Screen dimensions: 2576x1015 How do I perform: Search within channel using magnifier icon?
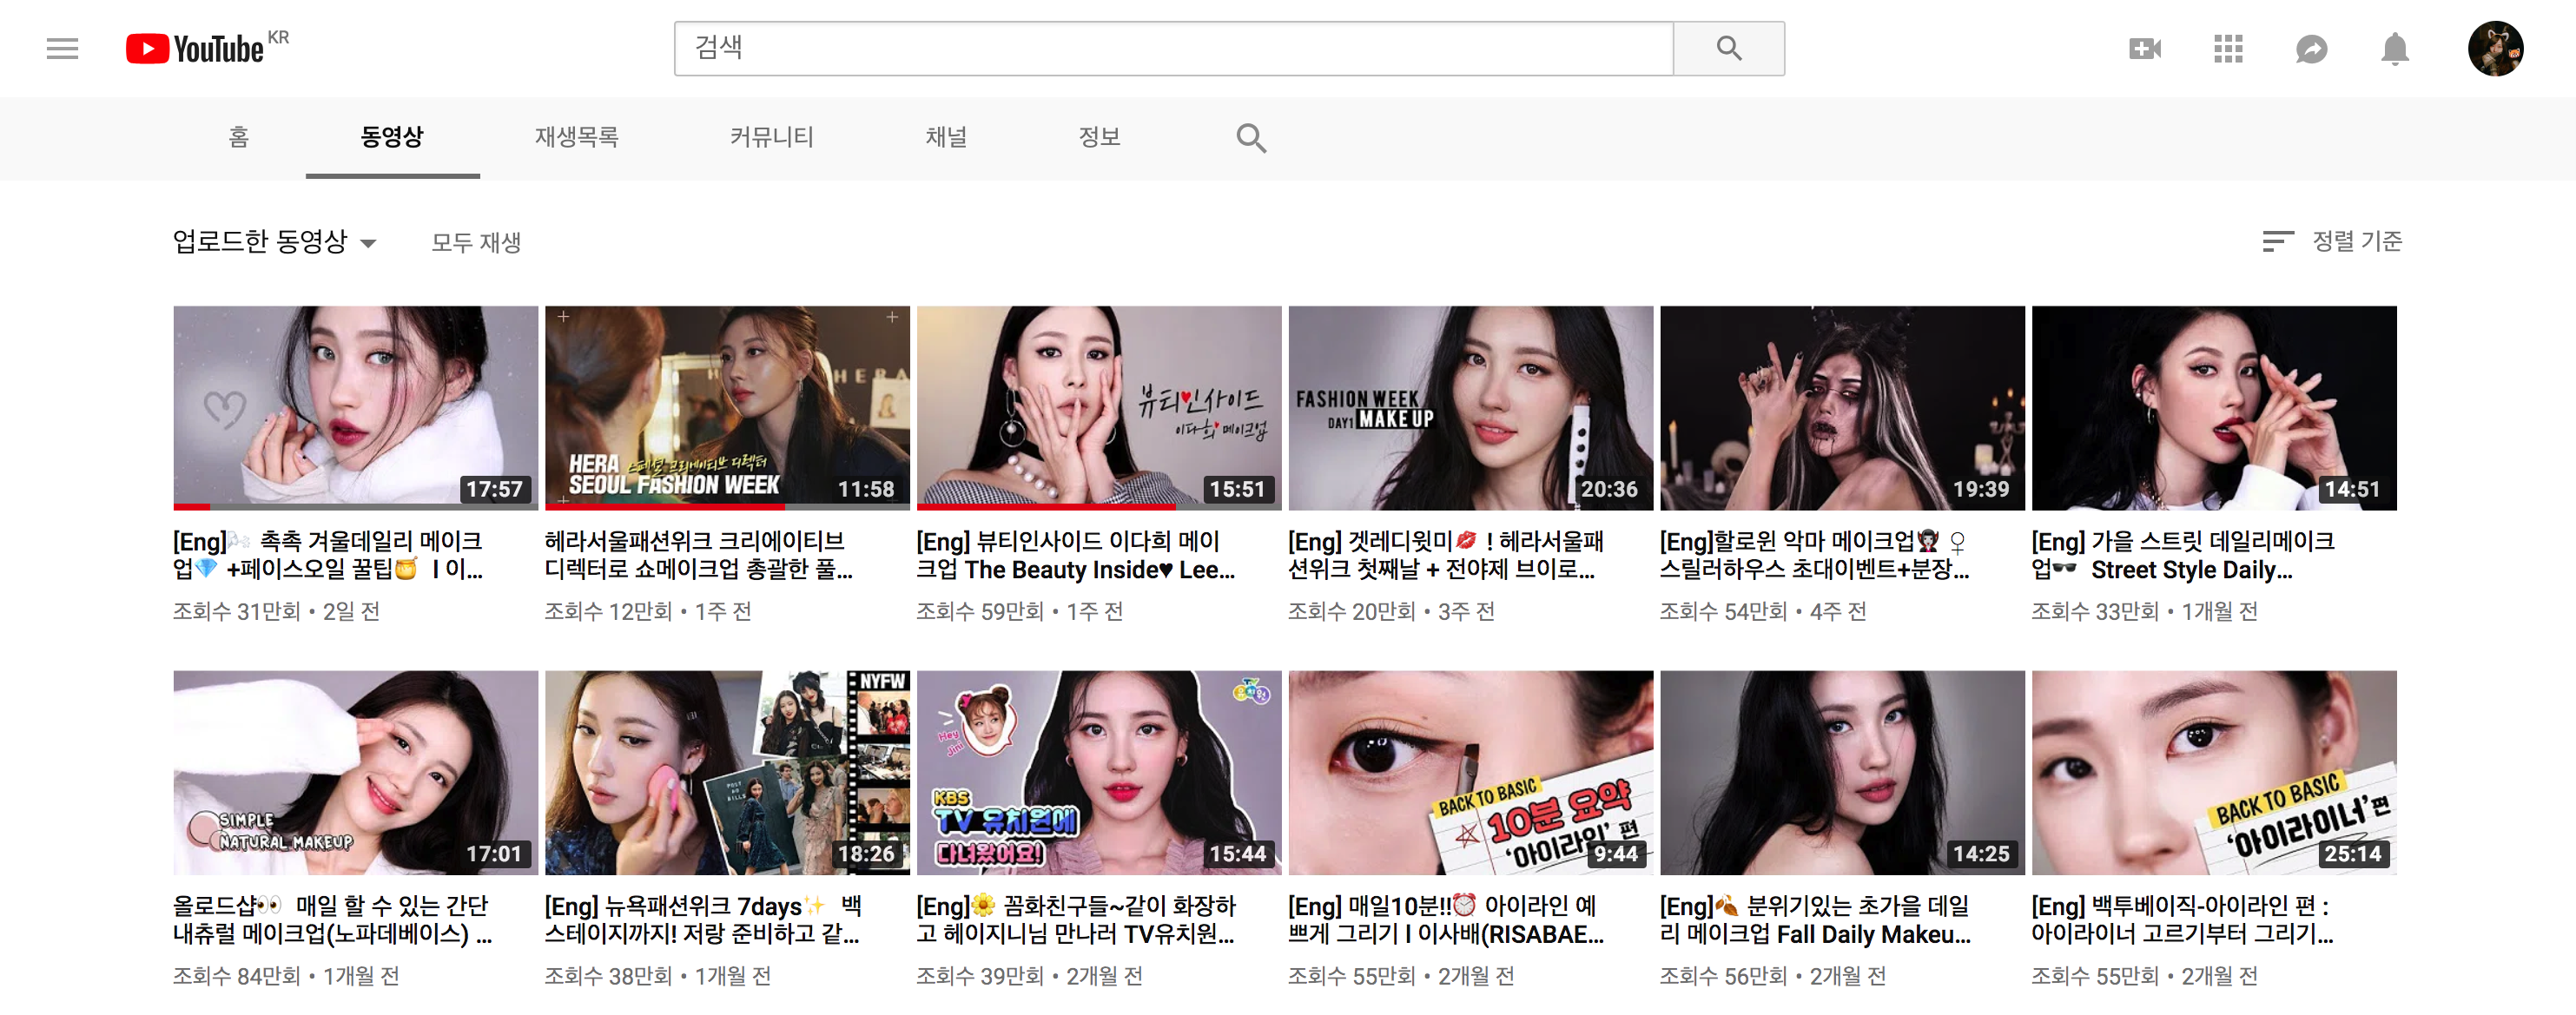coord(1250,137)
